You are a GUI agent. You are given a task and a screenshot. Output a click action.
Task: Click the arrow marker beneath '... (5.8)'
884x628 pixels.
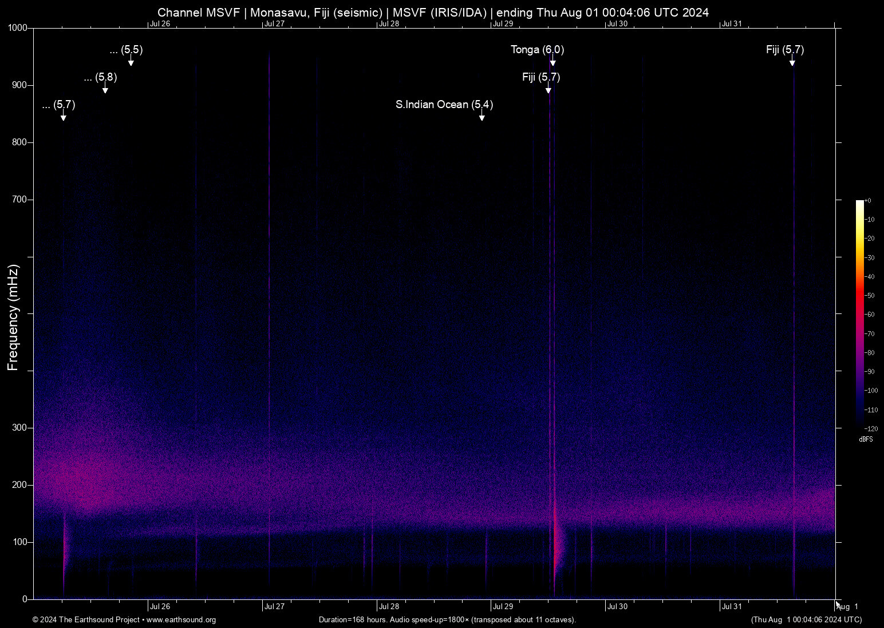(x=105, y=88)
